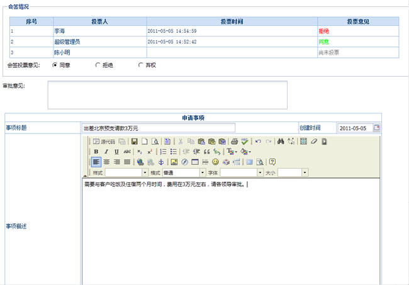Open the Templates icon
This screenshot has width=409, height=285.
[x=167, y=142]
